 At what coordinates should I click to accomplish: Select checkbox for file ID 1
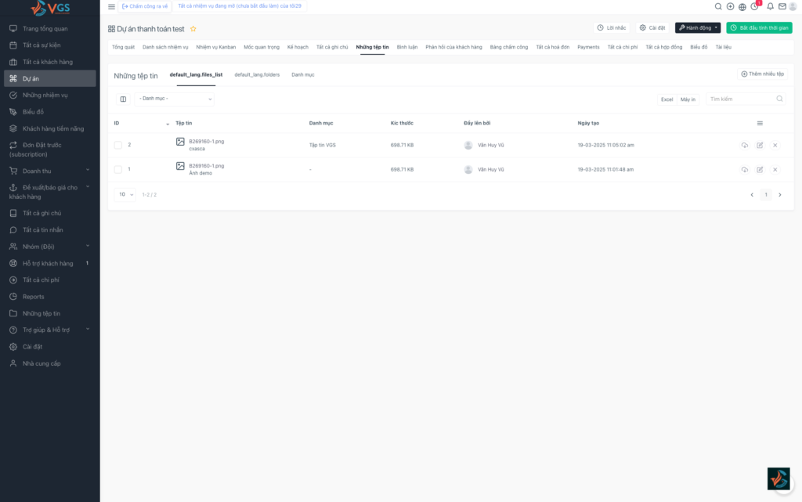118,170
